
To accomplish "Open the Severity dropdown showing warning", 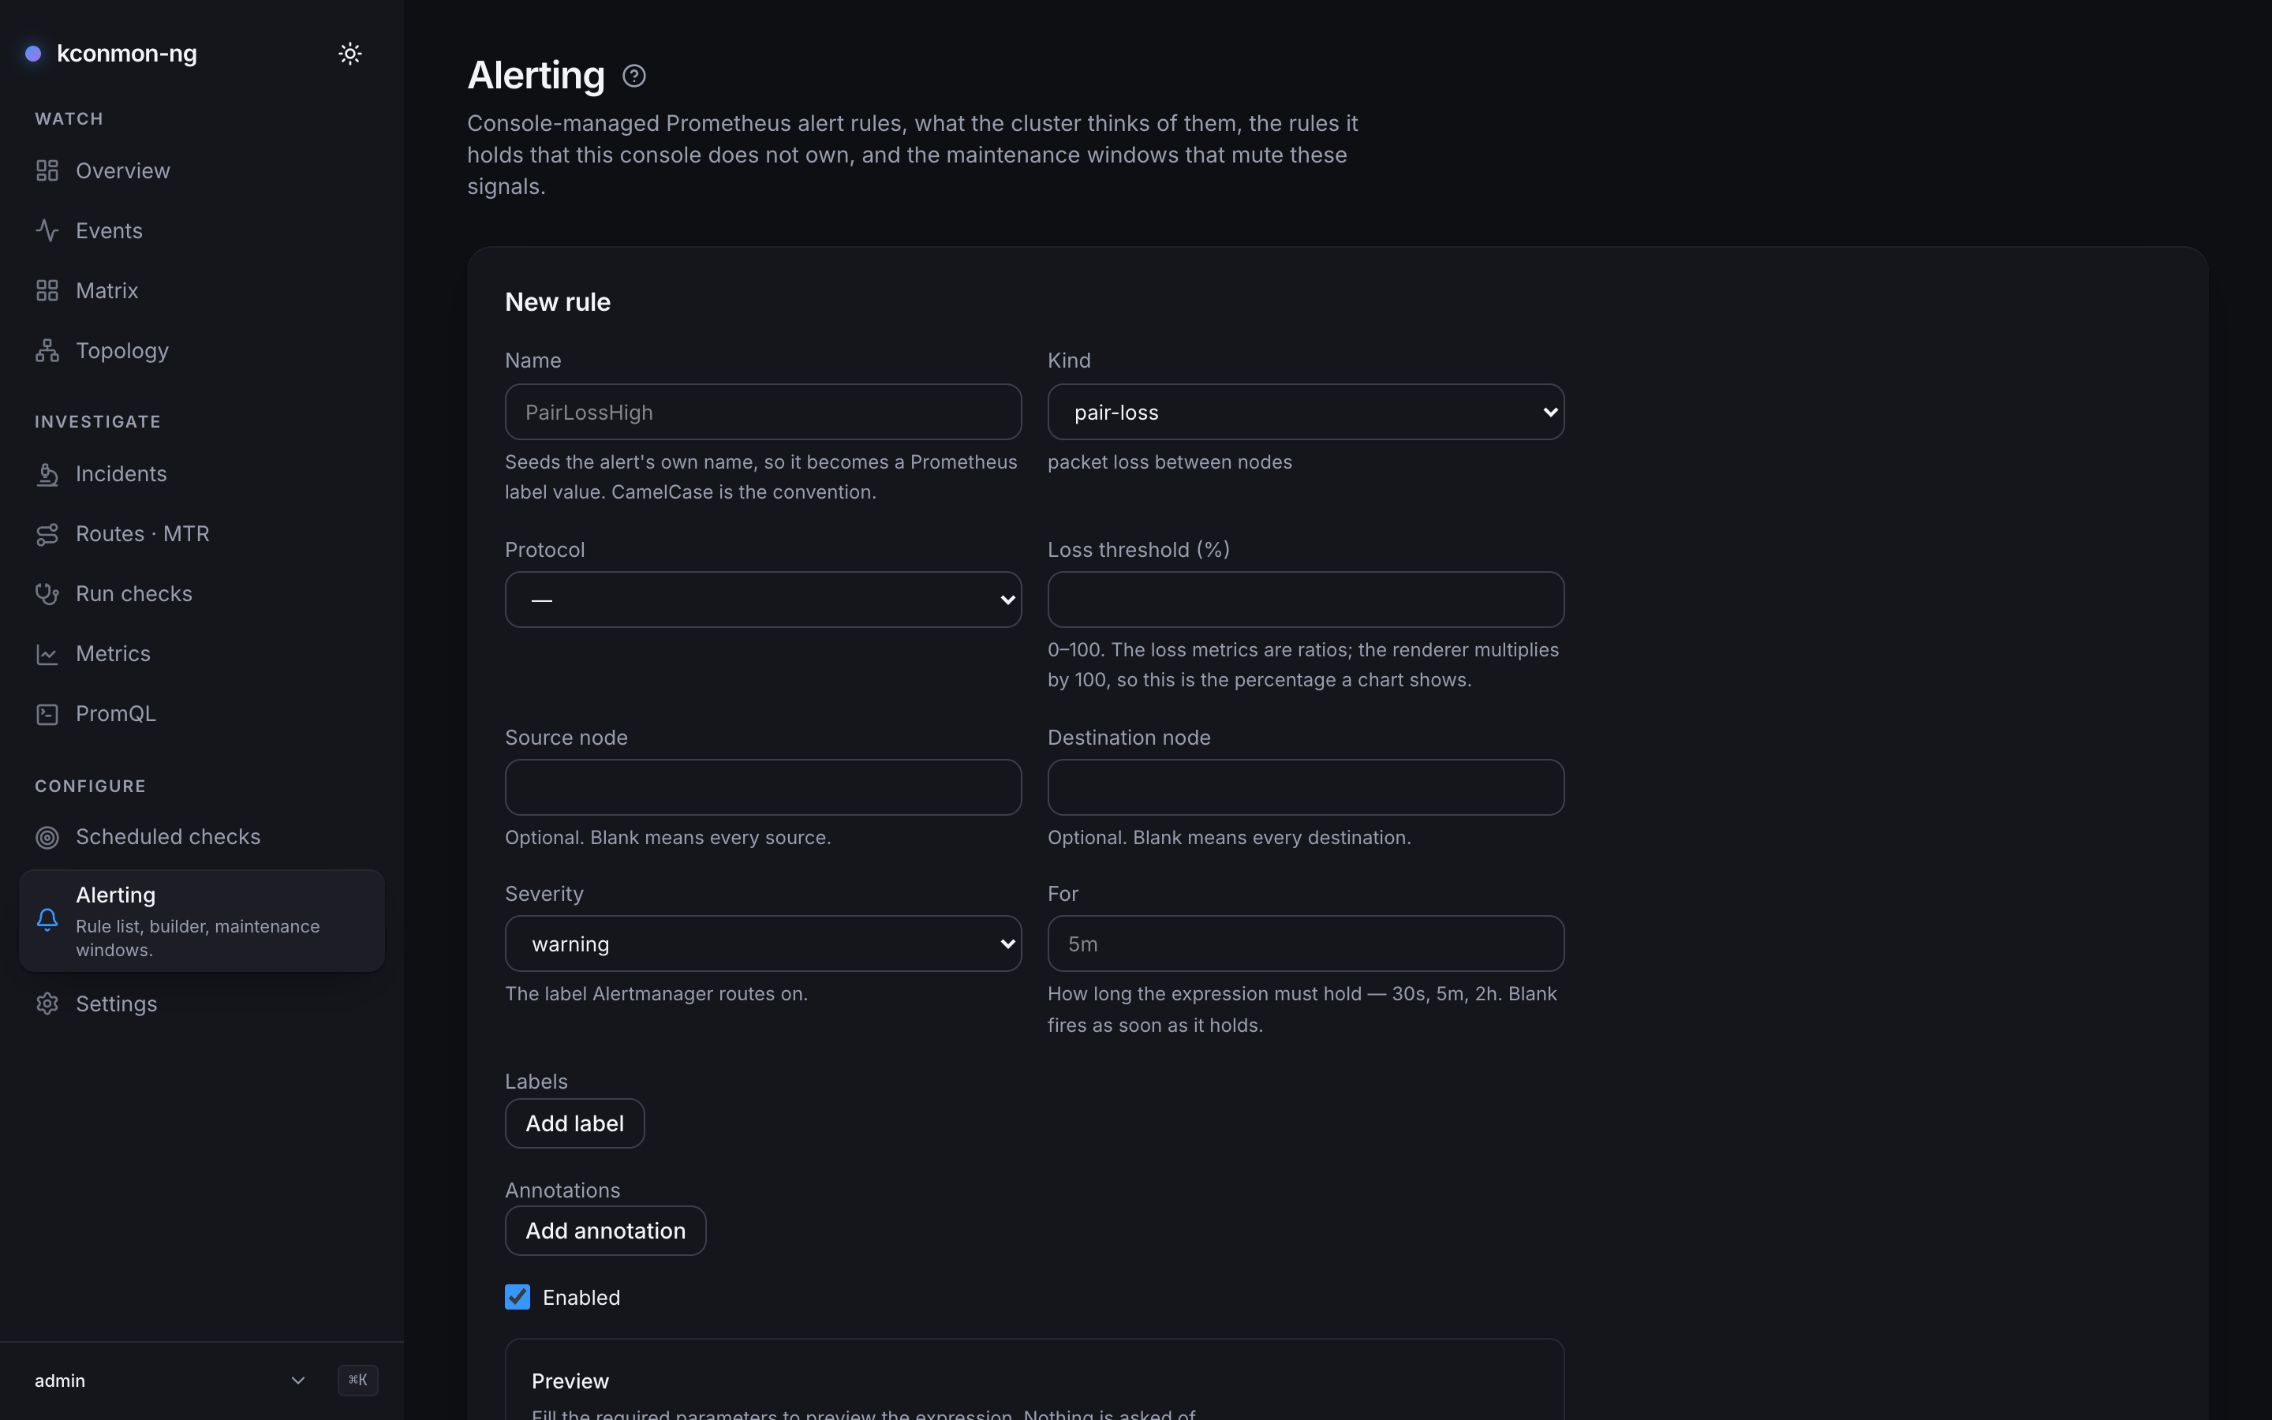I will [x=762, y=943].
